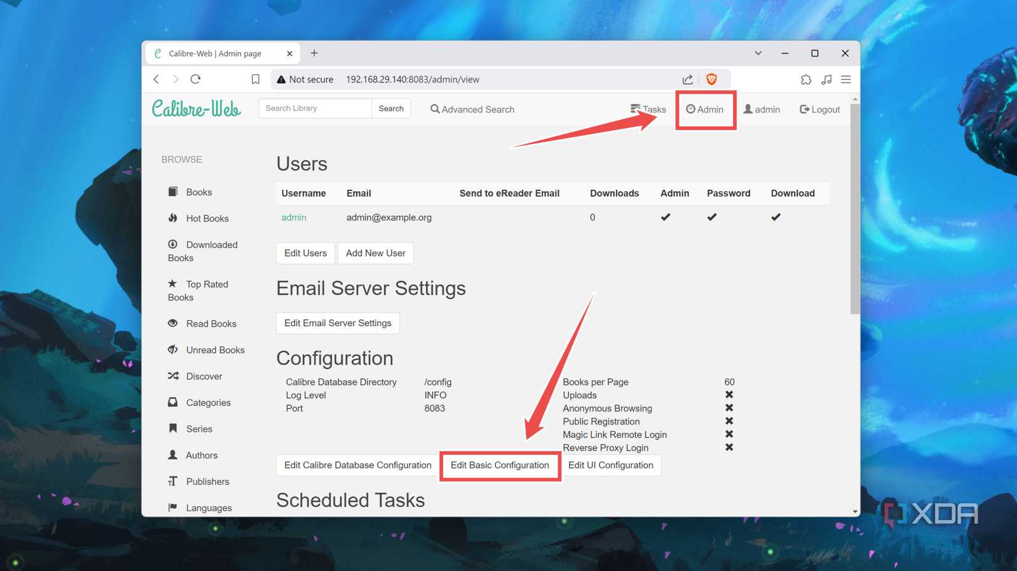Toggle the Uploads cross indicator
The width and height of the screenshot is (1017, 571).
[x=729, y=394]
